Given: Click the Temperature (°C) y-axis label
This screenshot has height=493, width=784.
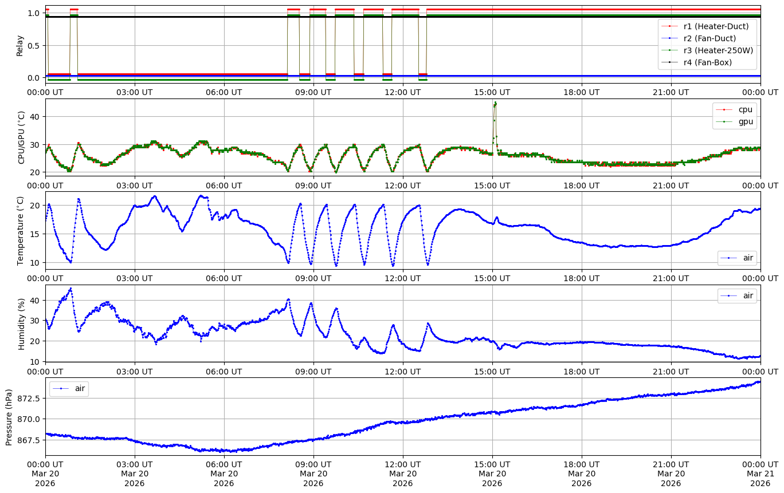Looking at the screenshot, I should click(x=21, y=230).
